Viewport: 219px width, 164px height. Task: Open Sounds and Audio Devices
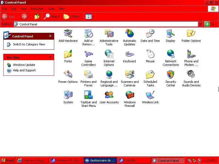click(x=191, y=78)
